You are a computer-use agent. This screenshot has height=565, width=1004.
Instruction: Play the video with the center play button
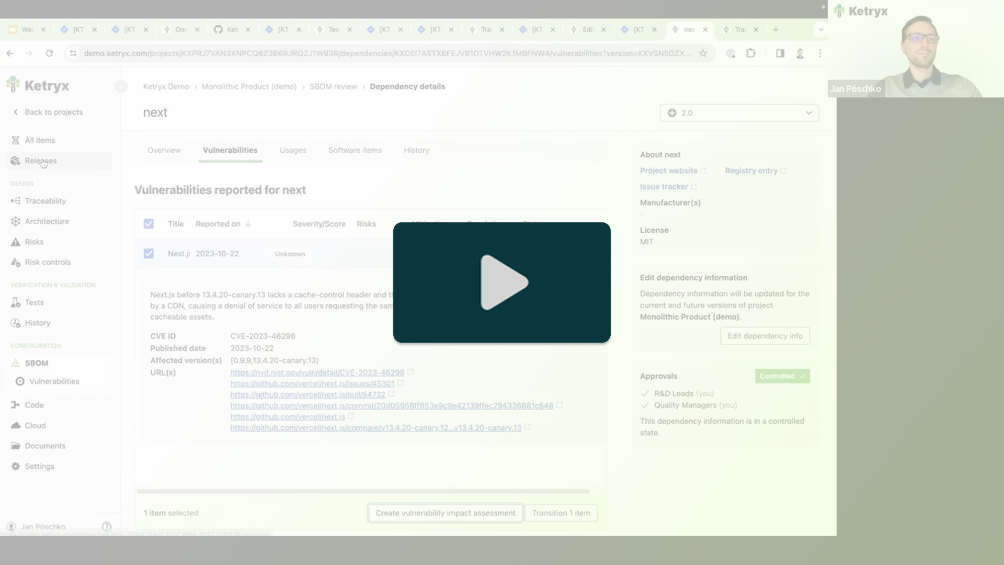point(502,282)
